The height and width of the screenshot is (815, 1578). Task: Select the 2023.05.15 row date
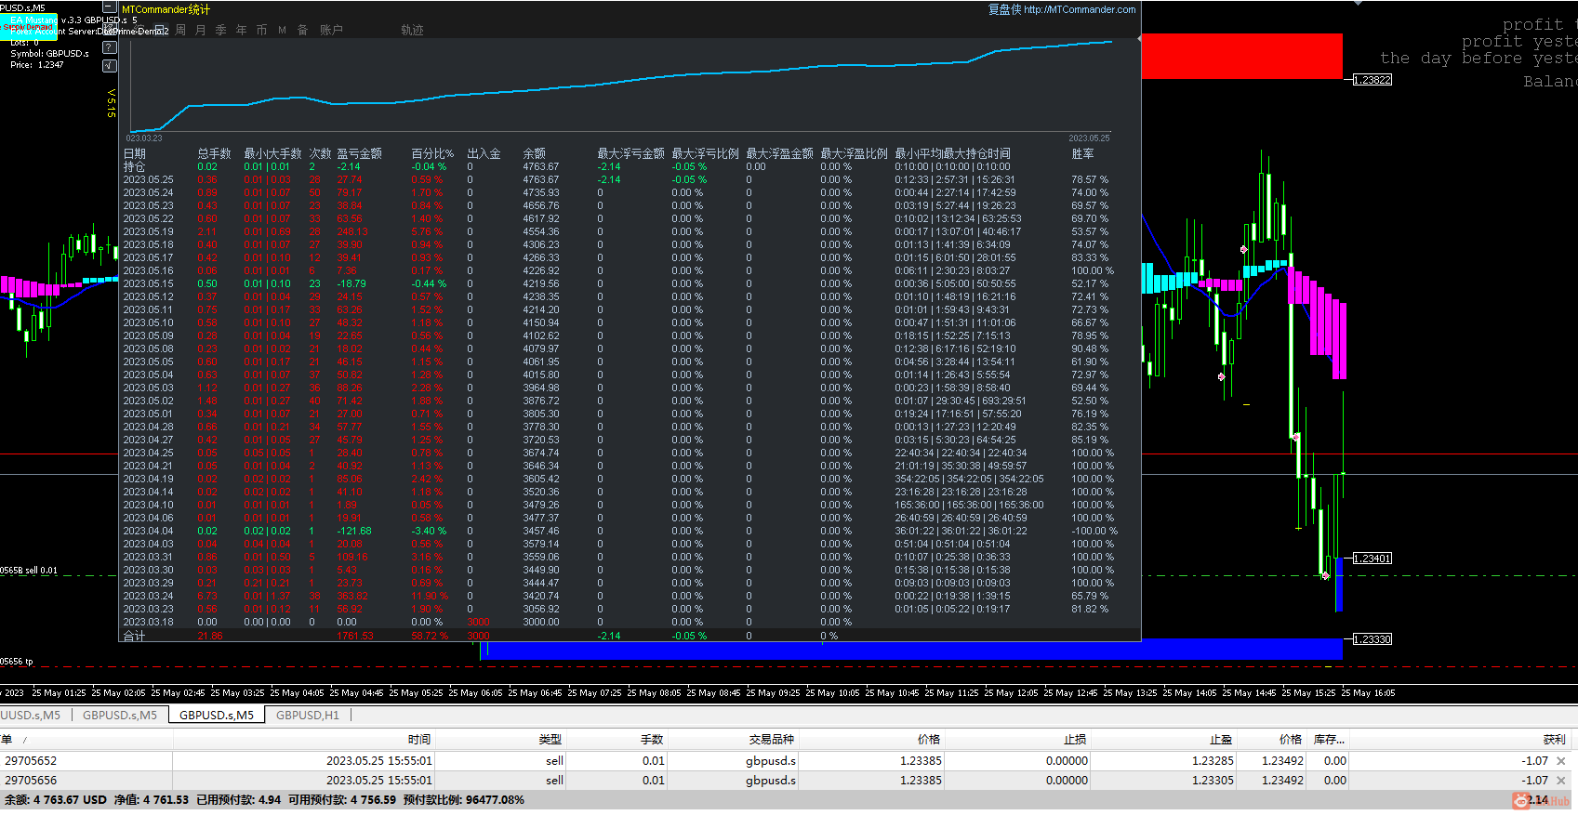point(148,284)
